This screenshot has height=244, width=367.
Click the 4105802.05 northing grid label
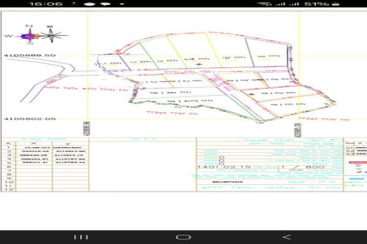coord(29,120)
